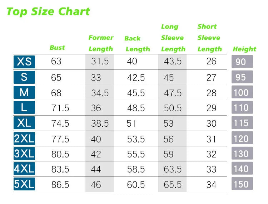Choose the M size badge
Screen dimensions: 268x204
[24, 92]
